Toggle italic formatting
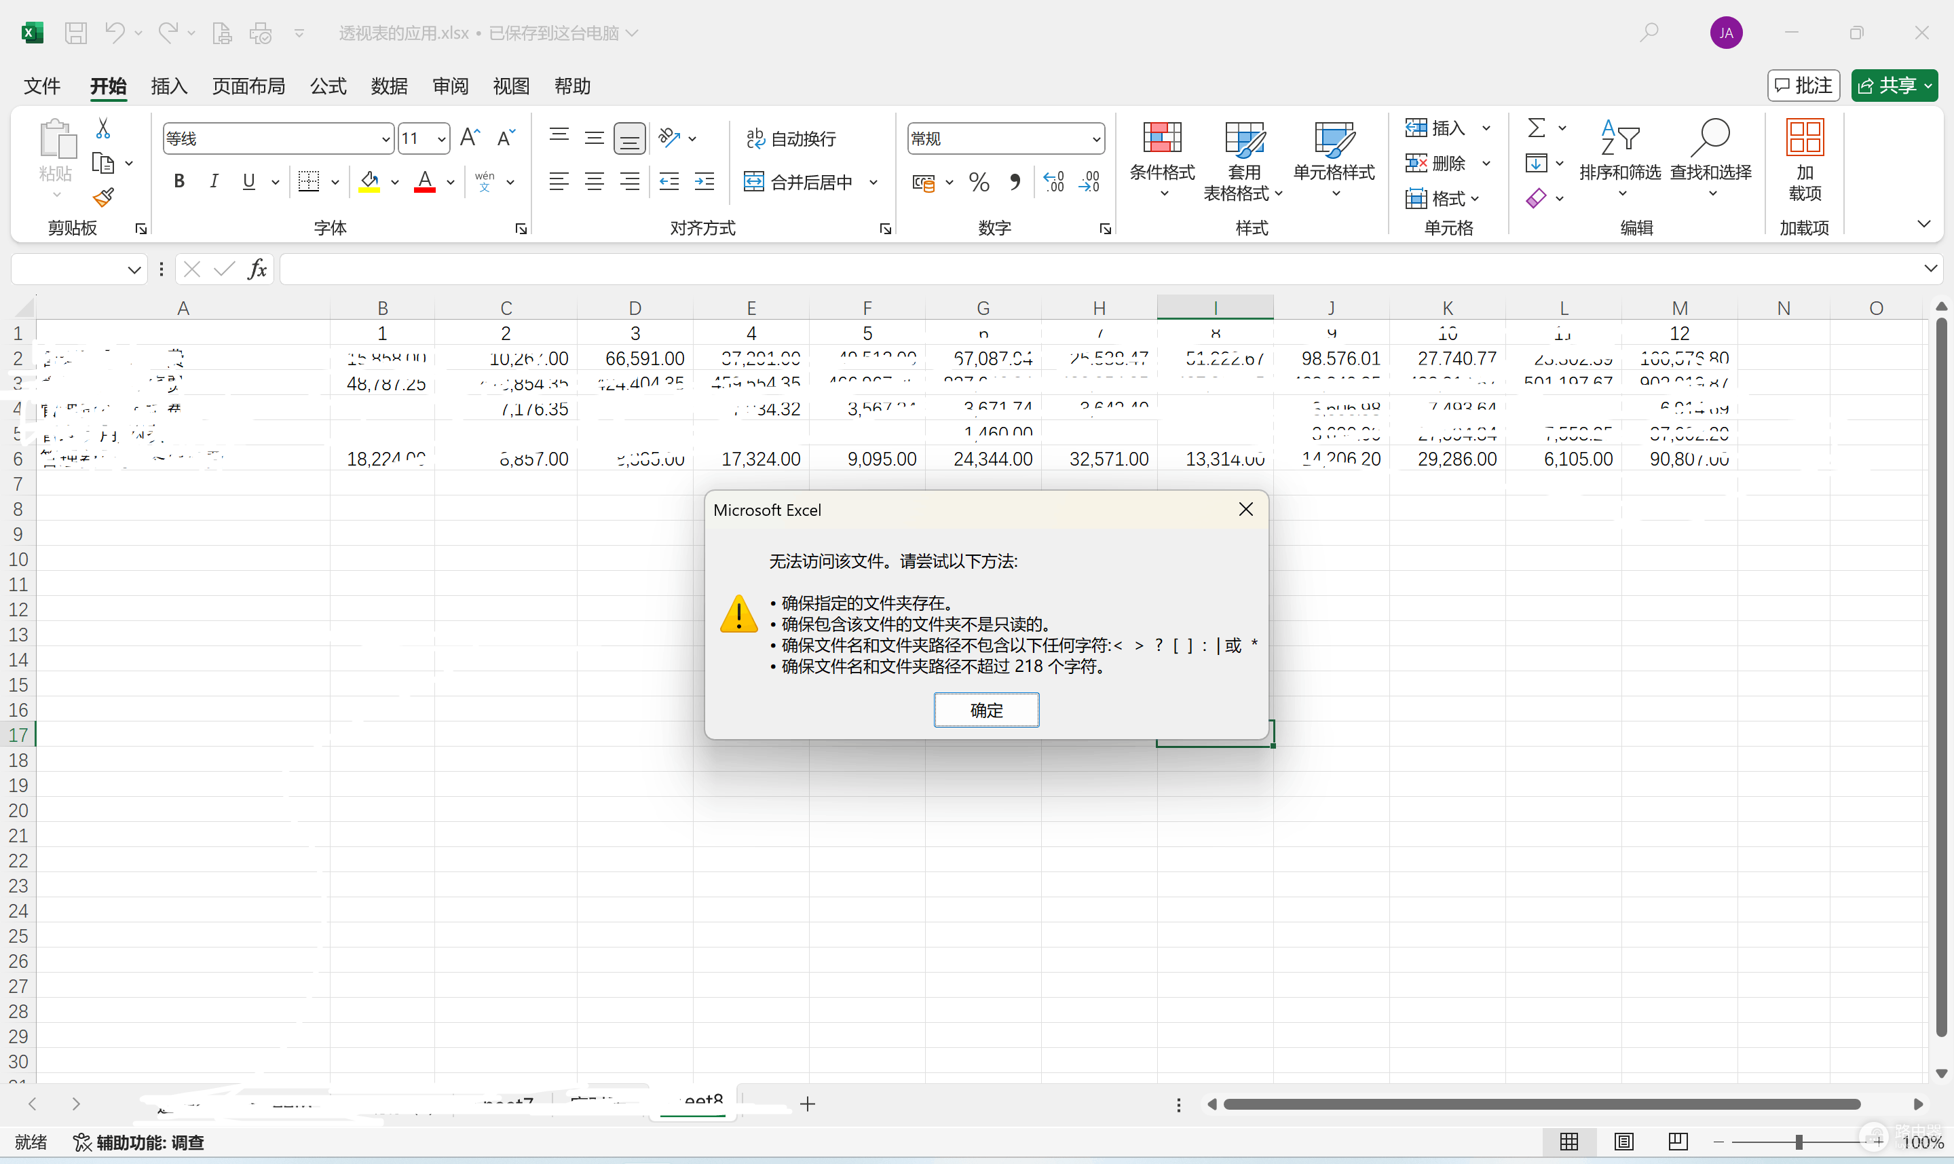1954x1164 pixels. tap(213, 181)
